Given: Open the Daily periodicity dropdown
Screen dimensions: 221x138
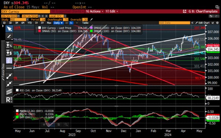Looking at the screenshot, I should pos(58,23).
